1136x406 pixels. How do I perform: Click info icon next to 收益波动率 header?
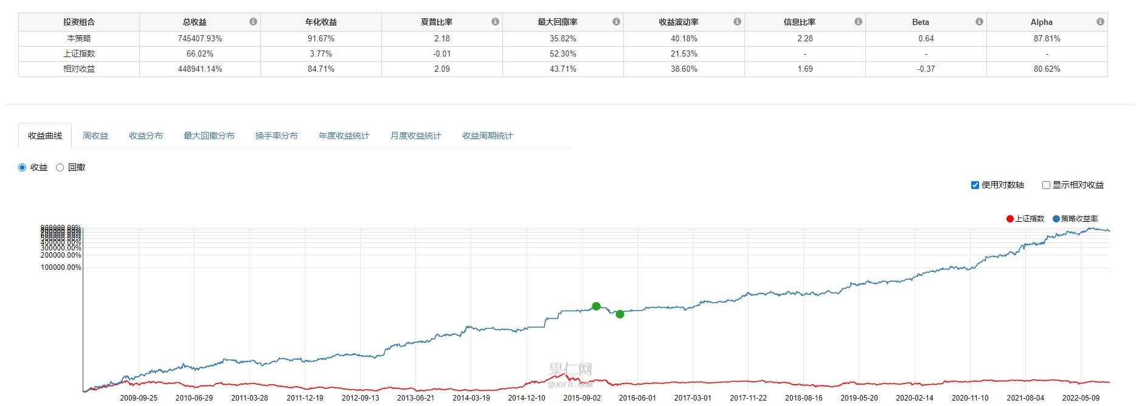737,22
